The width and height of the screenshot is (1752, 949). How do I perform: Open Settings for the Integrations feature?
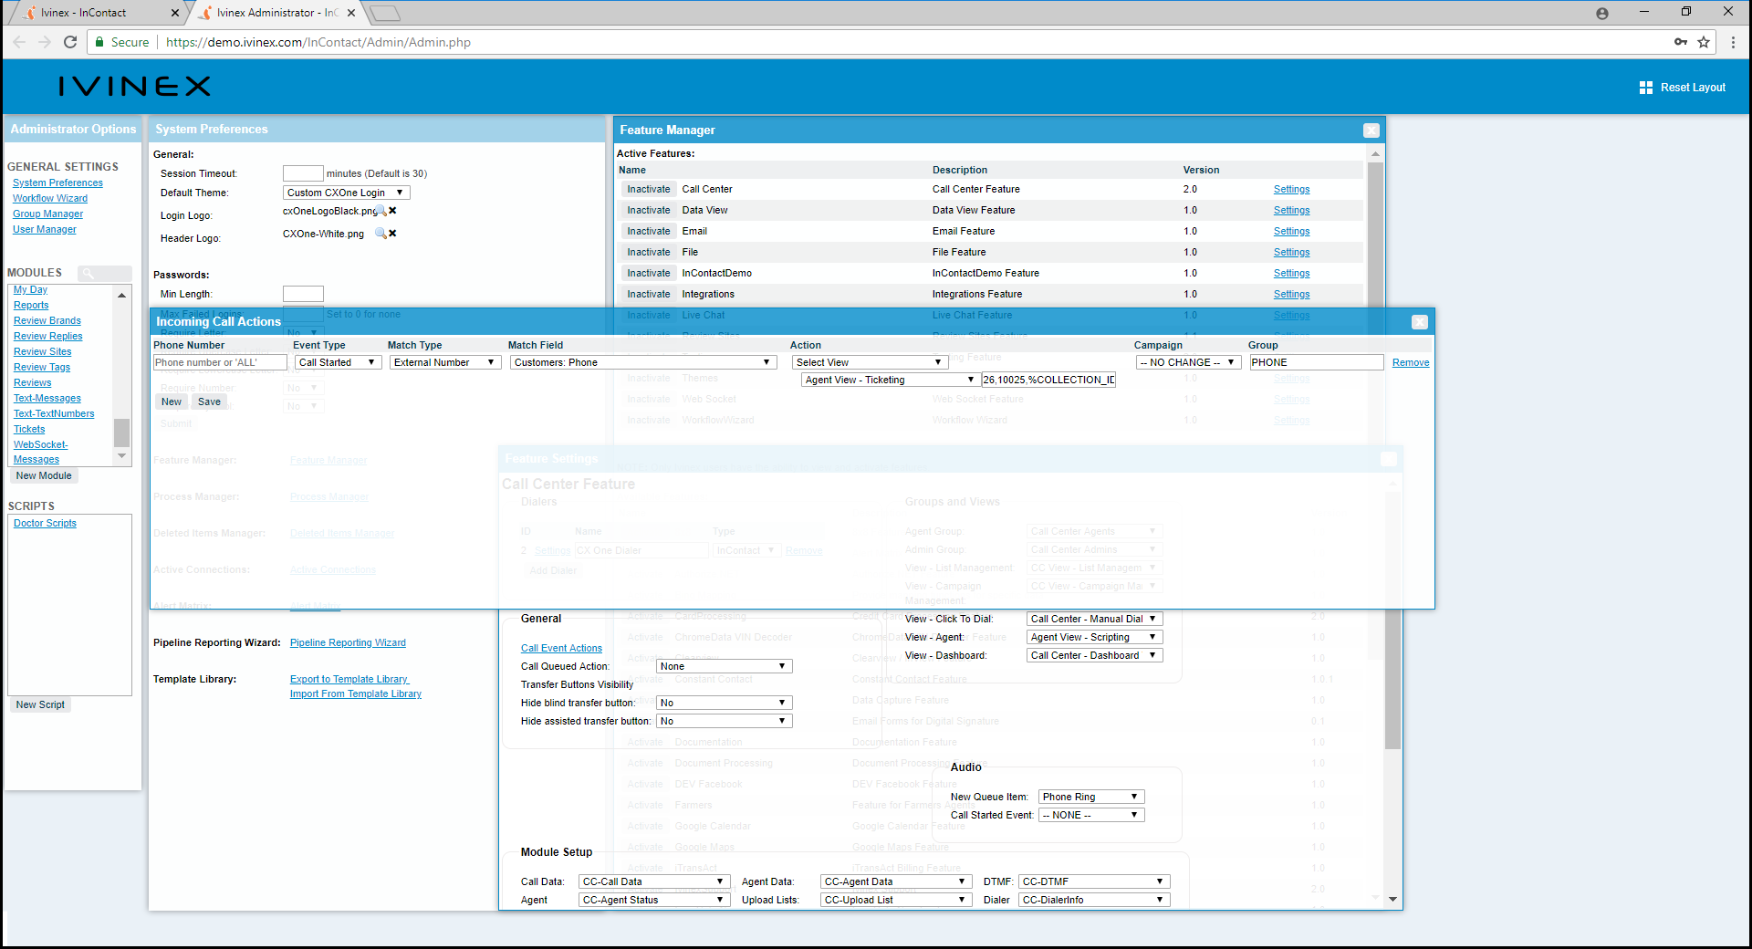[x=1291, y=295]
